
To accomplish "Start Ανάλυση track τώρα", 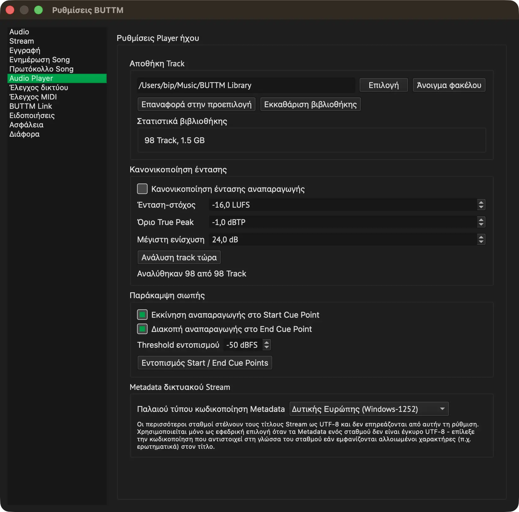I will coord(179,258).
